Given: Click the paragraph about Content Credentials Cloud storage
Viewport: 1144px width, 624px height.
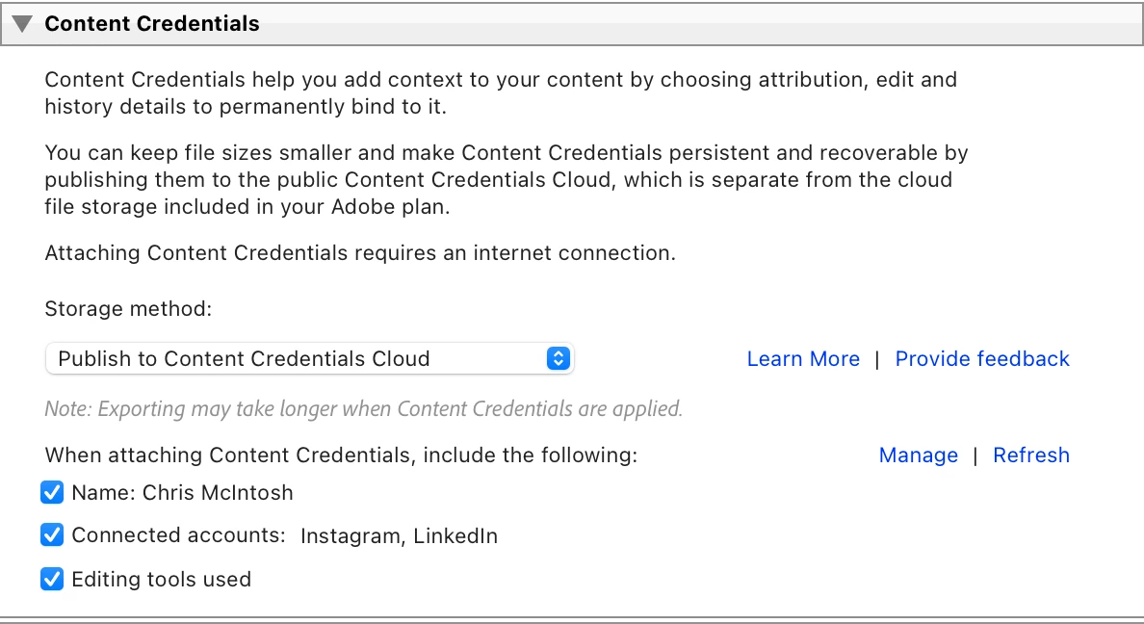Looking at the screenshot, I should pos(507,179).
